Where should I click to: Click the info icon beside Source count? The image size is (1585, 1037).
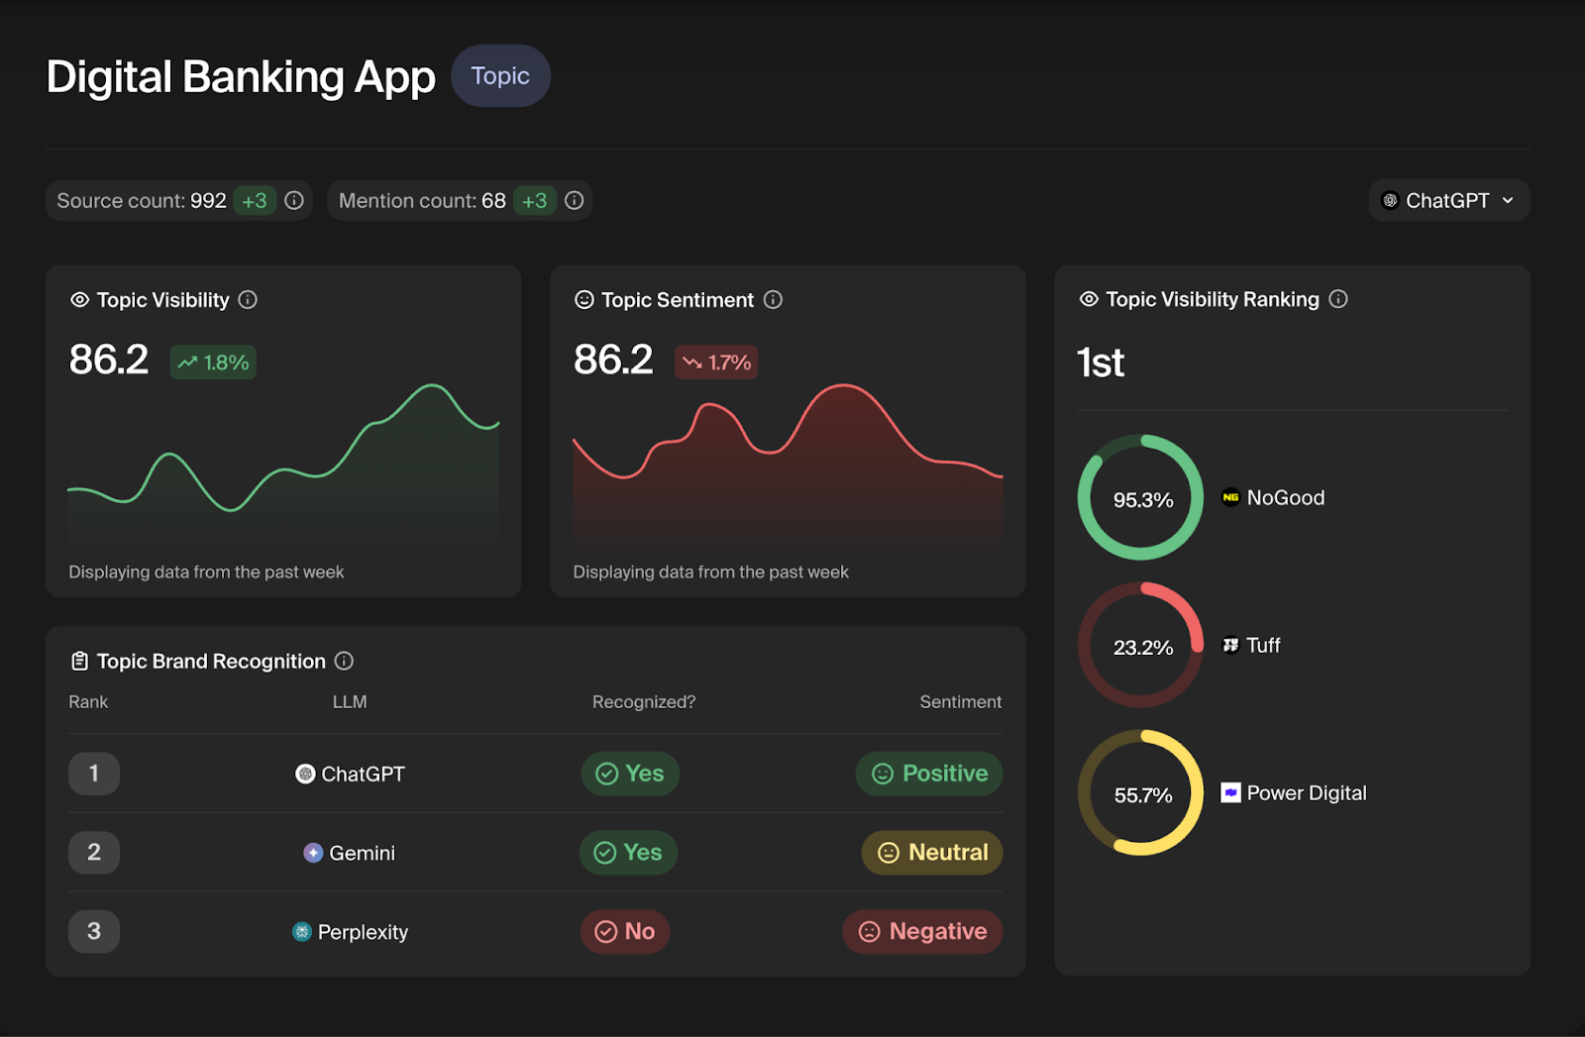(294, 201)
